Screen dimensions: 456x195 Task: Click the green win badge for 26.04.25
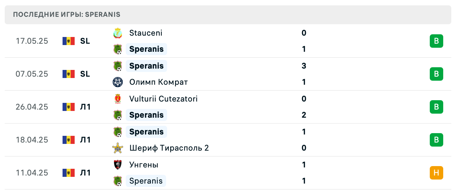coord(436,107)
